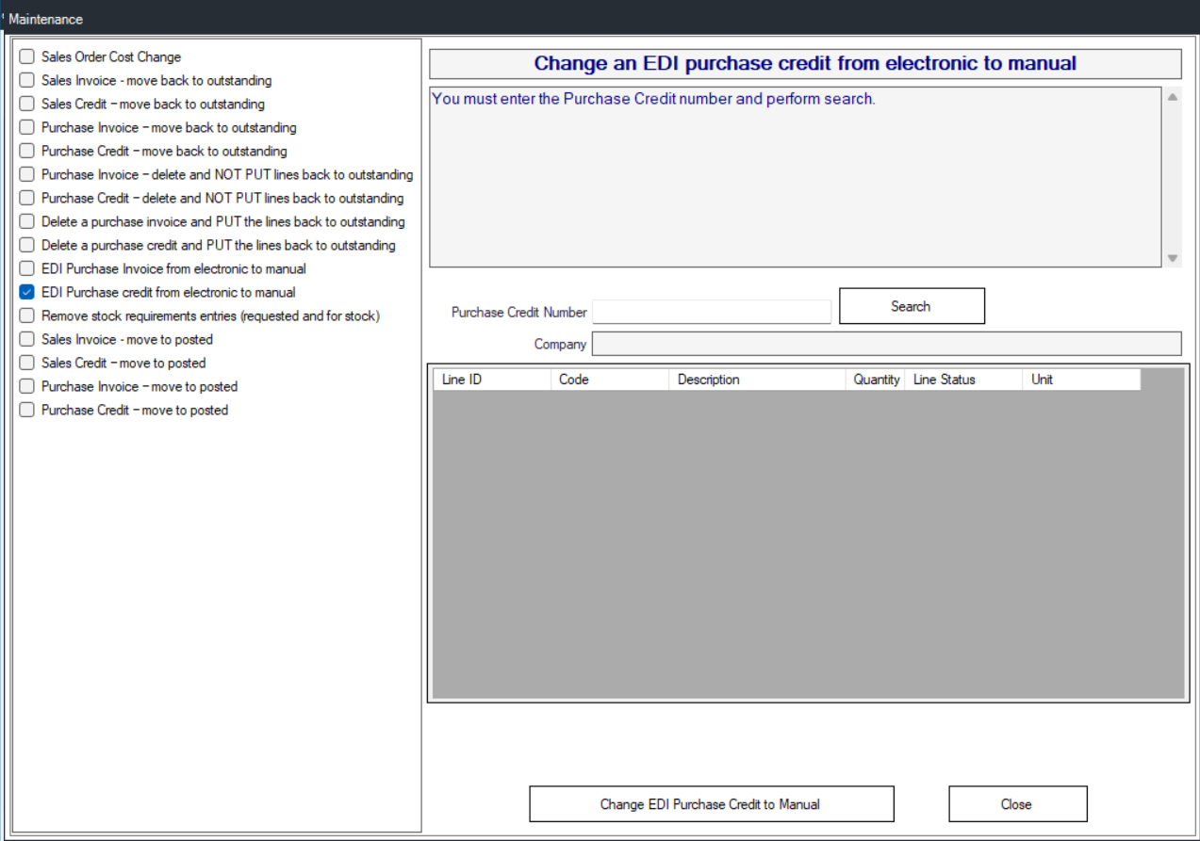
Task: Enable EDI Purchase Invoice from electronic to manual
Action: pyautogui.click(x=26, y=268)
